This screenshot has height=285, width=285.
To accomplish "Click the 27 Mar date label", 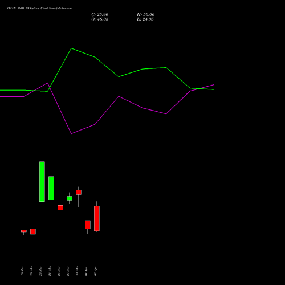I will point(68,271).
